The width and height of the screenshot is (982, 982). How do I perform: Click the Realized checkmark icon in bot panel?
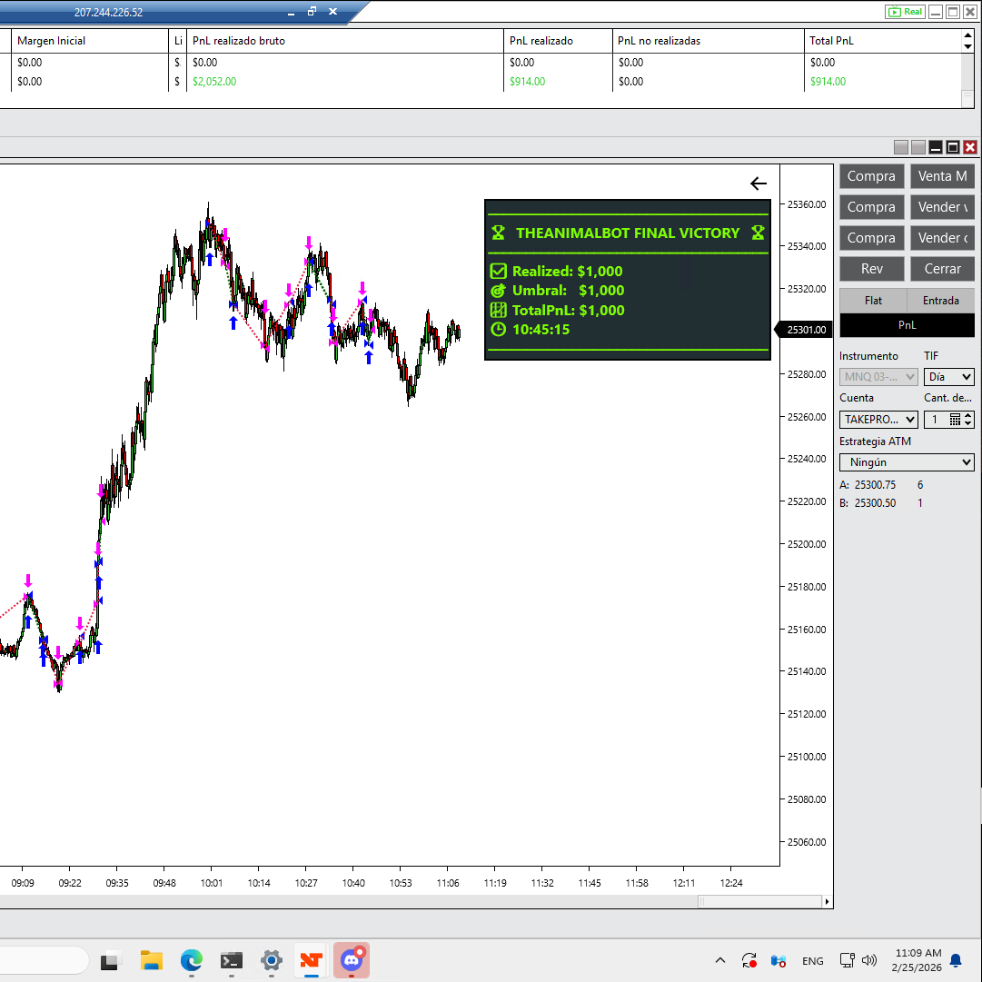[x=499, y=272]
